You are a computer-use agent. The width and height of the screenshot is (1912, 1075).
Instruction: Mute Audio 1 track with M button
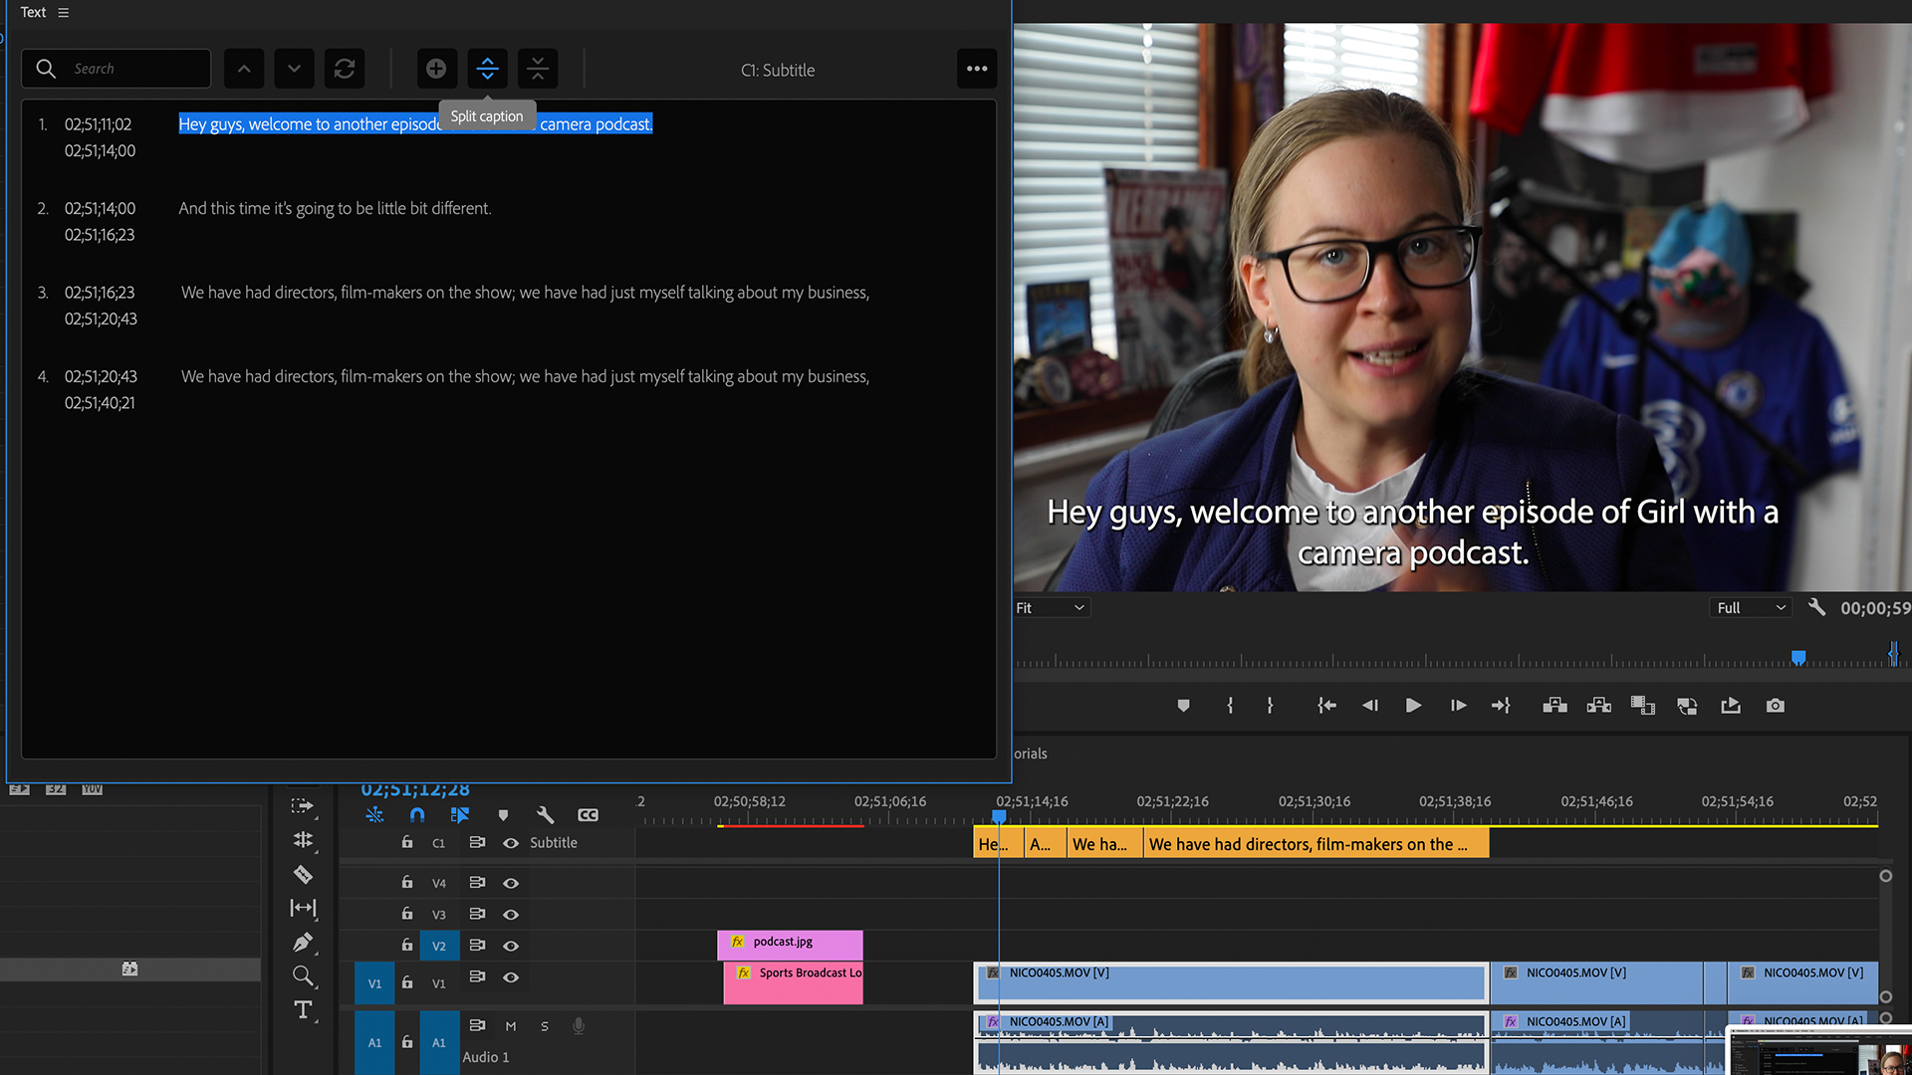click(511, 1026)
